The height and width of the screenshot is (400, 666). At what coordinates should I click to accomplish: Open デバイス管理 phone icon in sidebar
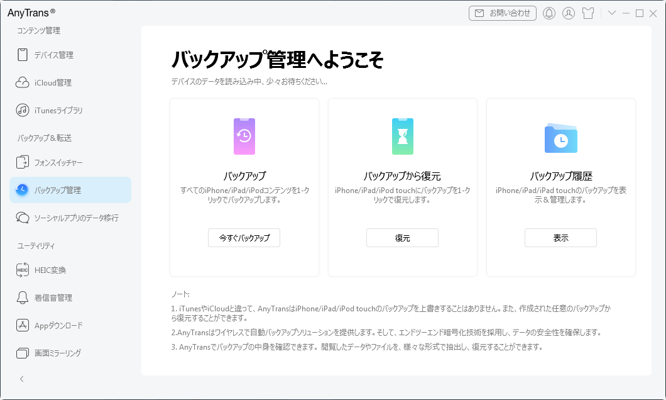pos(23,55)
